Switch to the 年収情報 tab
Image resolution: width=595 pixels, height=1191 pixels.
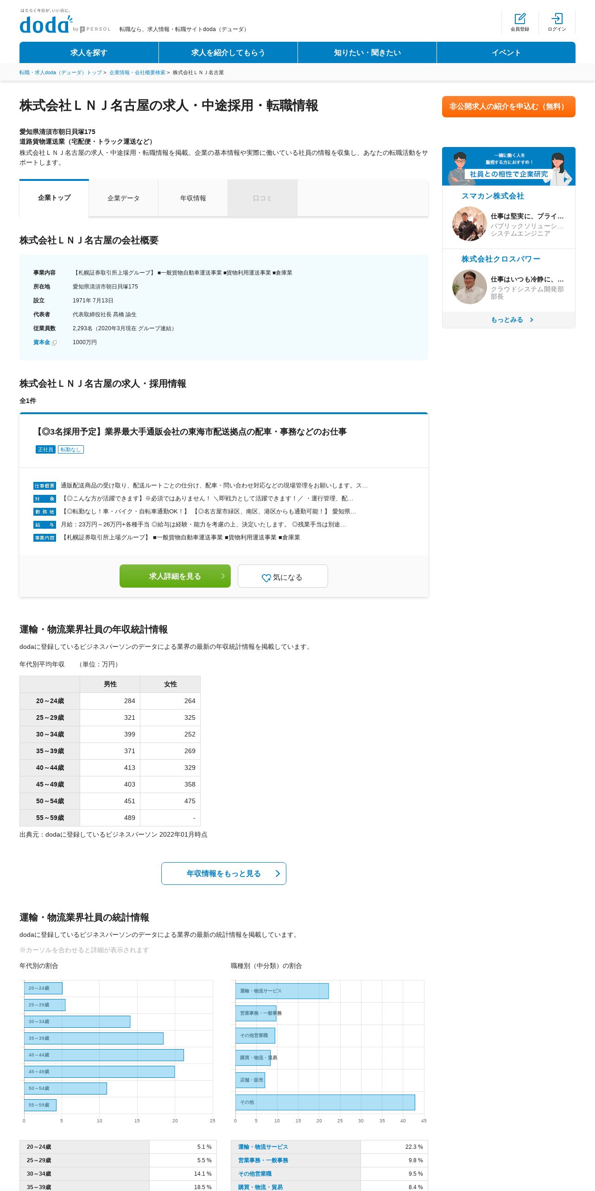[x=193, y=198]
